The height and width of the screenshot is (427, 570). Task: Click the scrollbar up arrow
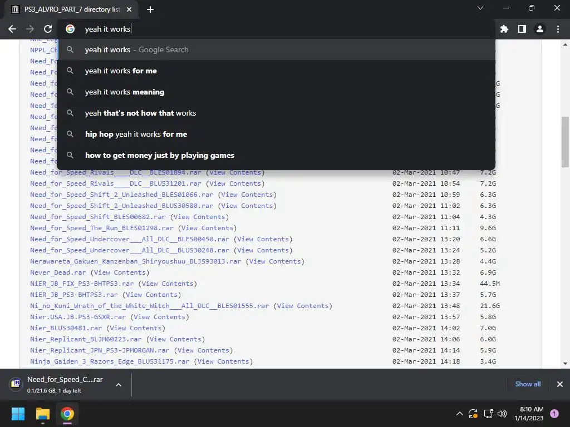[565, 45]
